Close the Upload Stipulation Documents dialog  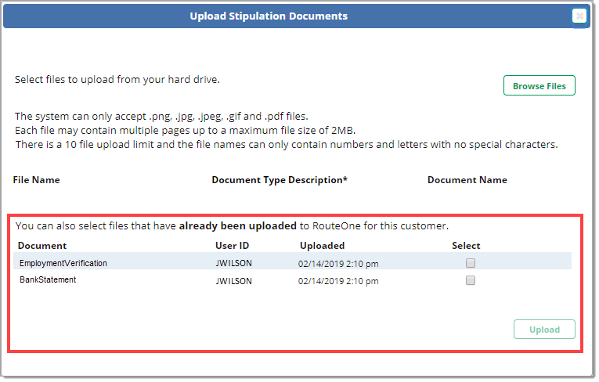pyautogui.click(x=579, y=16)
